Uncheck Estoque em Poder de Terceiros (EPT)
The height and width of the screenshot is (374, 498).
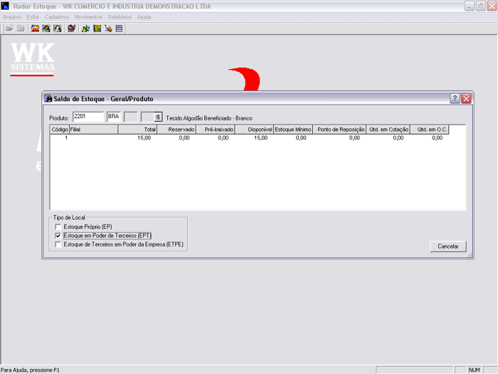click(x=58, y=235)
